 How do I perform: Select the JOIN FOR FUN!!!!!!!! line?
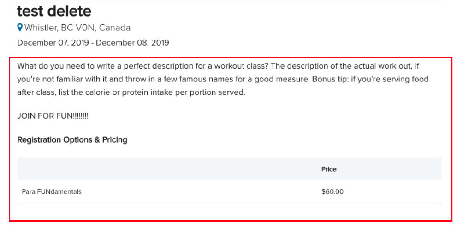pyautogui.click(x=53, y=116)
